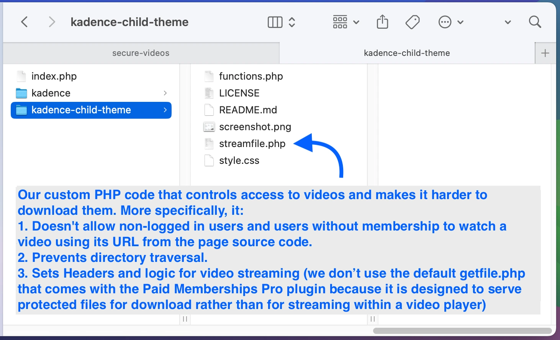This screenshot has width=560, height=340.
Task: Expand the kadence folder chevron
Action: pyautogui.click(x=165, y=93)
